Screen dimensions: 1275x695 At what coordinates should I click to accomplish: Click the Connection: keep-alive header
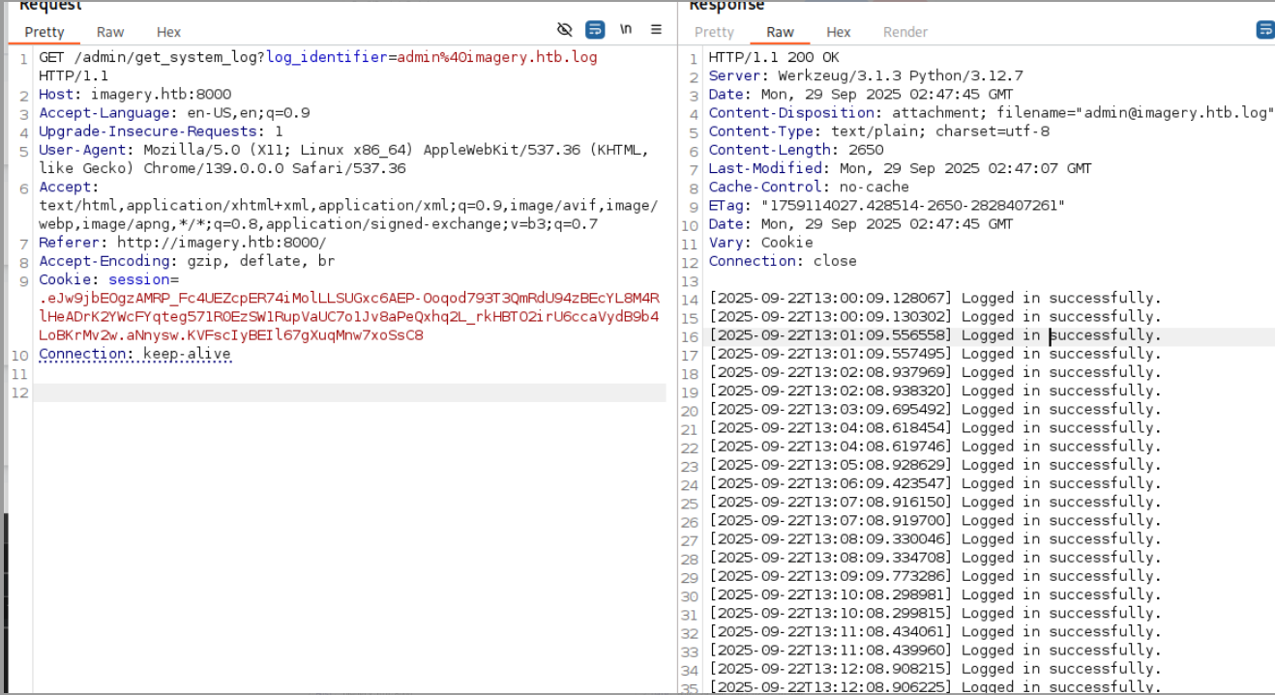click(x=135, y=354)
